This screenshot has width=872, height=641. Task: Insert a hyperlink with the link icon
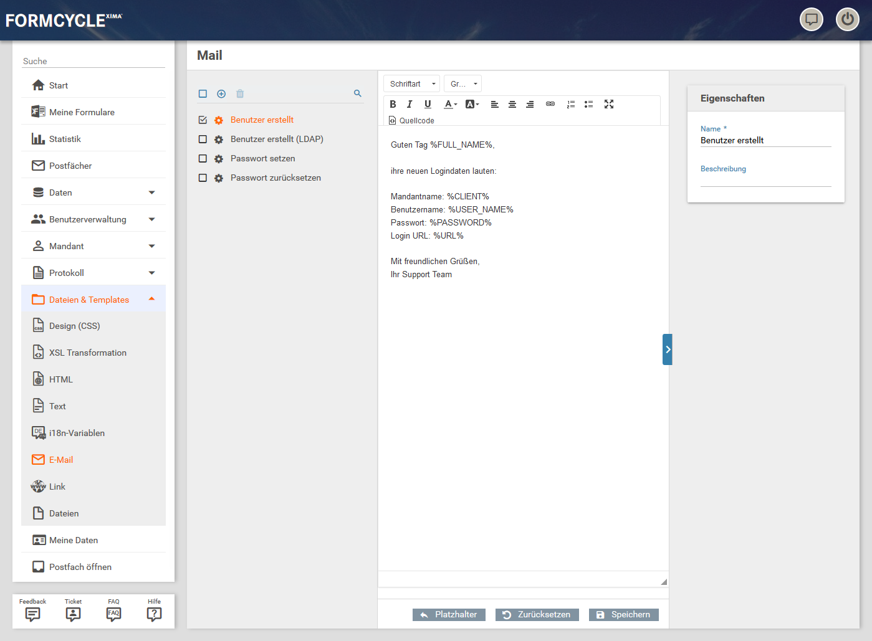[550, 104]
